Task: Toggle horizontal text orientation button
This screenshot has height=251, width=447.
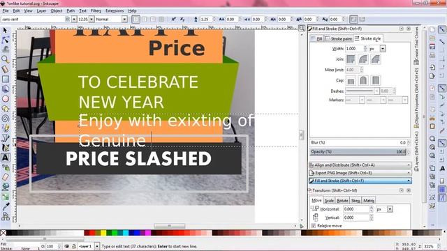Action: [353, 19]
